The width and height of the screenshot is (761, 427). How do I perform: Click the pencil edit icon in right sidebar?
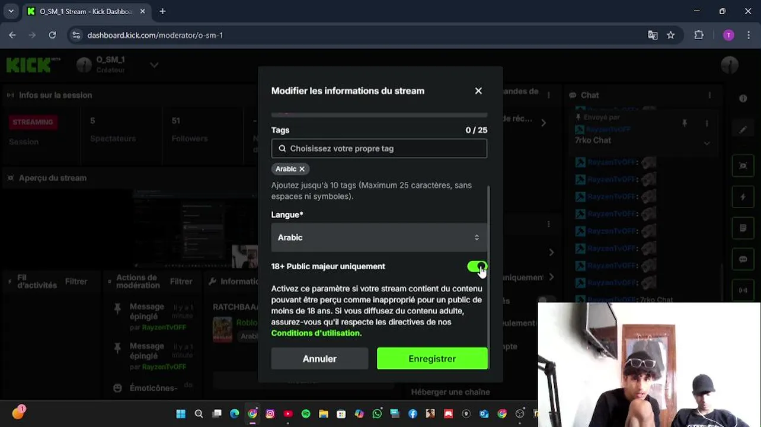click(x=743, y=129)
